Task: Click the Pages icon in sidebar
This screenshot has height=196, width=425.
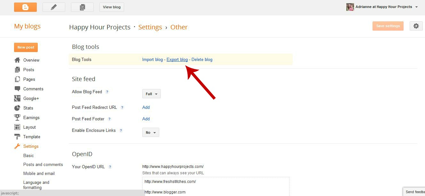Action: [17, 79]
